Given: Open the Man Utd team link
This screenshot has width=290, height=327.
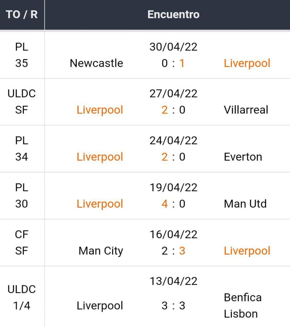Looking at the screenshot, I should [245, 204].
